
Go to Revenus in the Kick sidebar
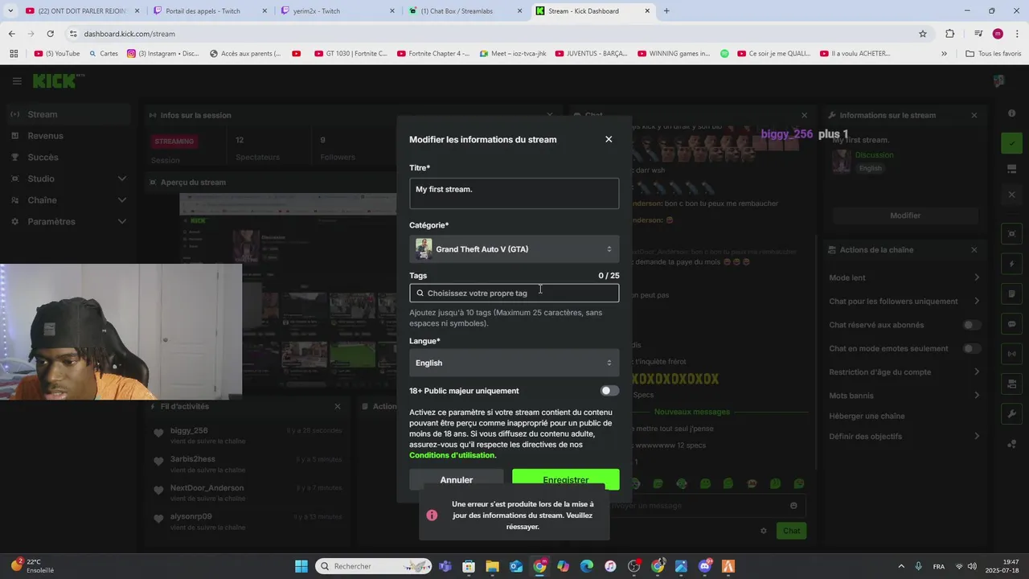point(68,136)
